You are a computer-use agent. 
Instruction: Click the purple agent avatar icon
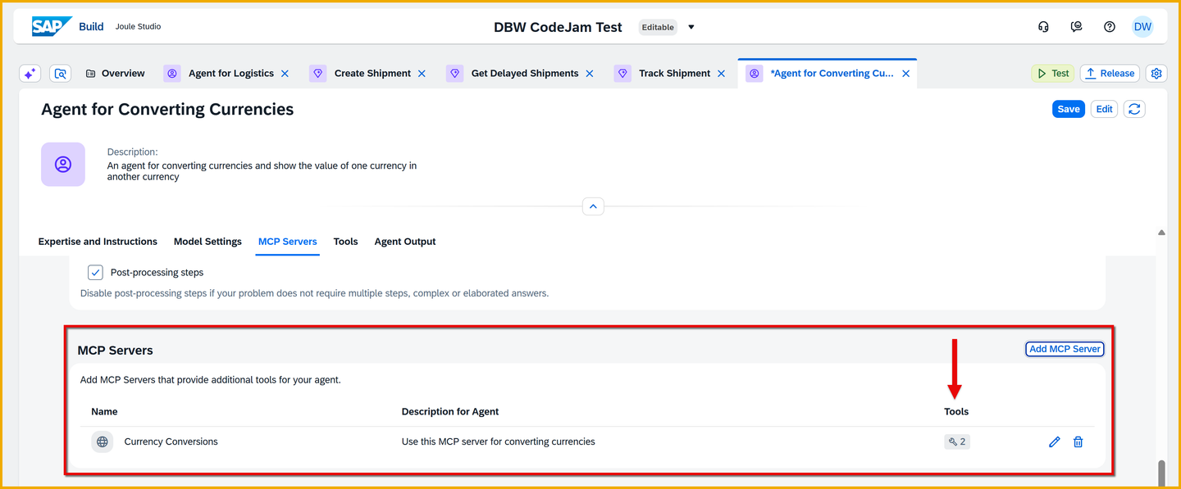(x=63, y=165)
